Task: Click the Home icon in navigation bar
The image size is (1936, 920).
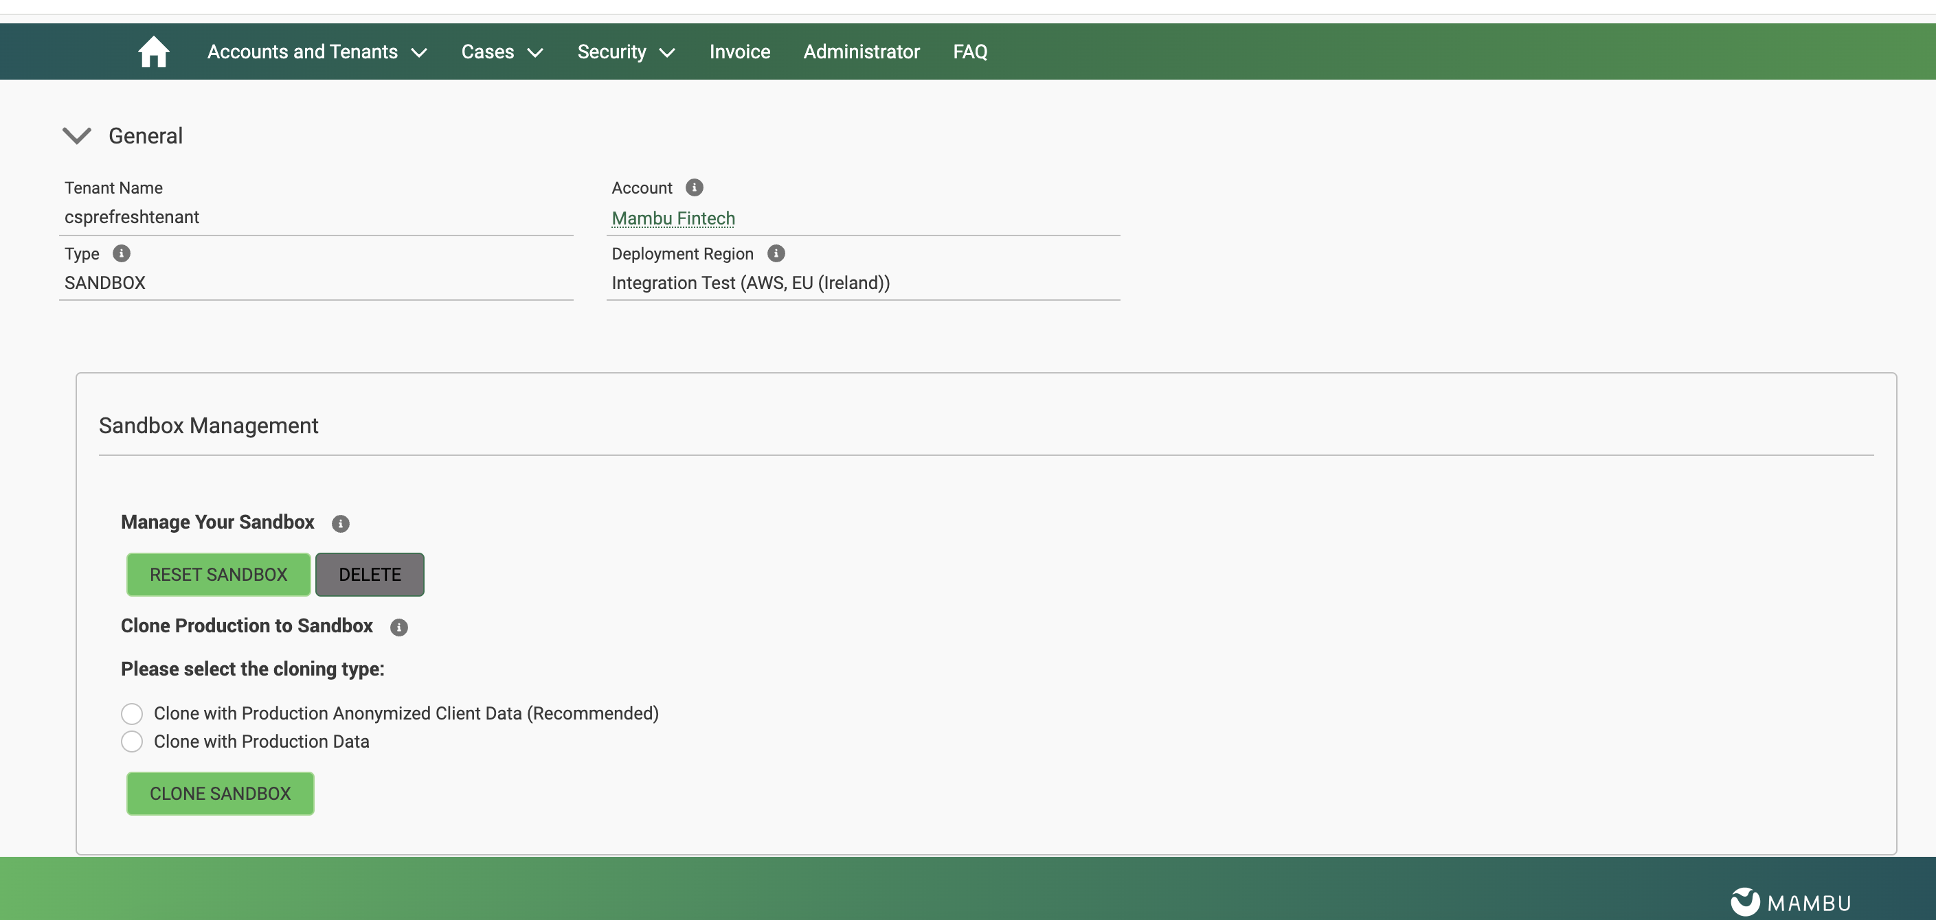Action: click(x=153, y=51)
